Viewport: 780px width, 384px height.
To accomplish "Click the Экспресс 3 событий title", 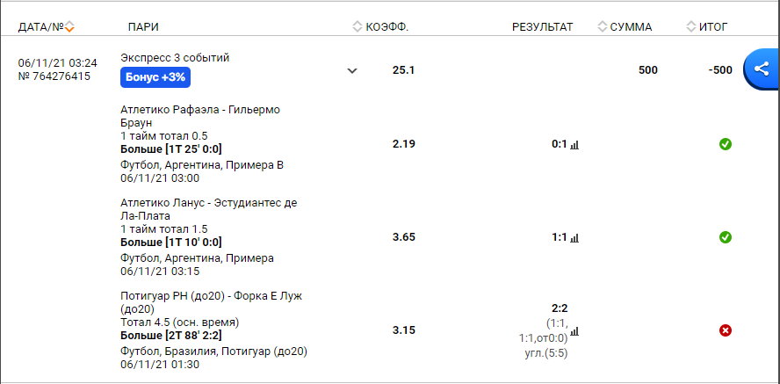I will tap(175, 58).
